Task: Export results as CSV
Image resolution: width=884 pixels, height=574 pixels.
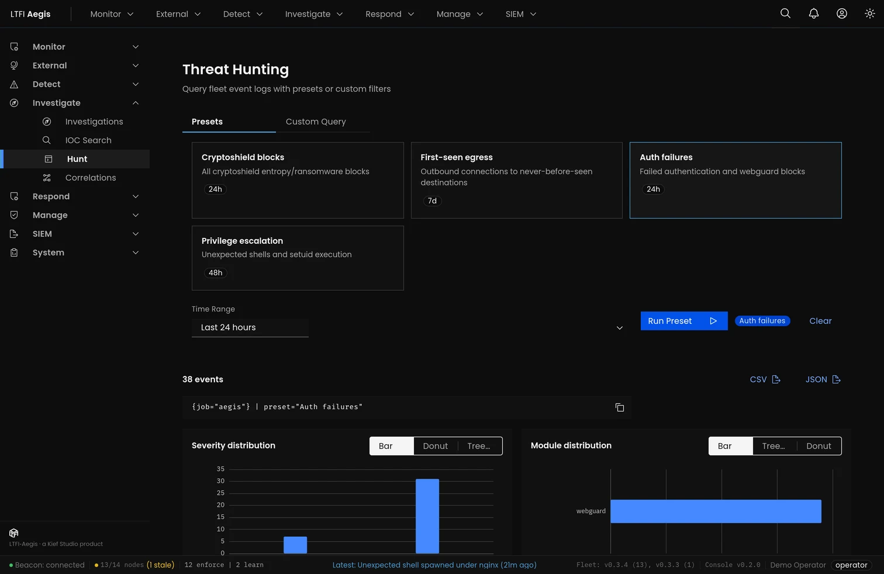Action: (x=765, y=379)
